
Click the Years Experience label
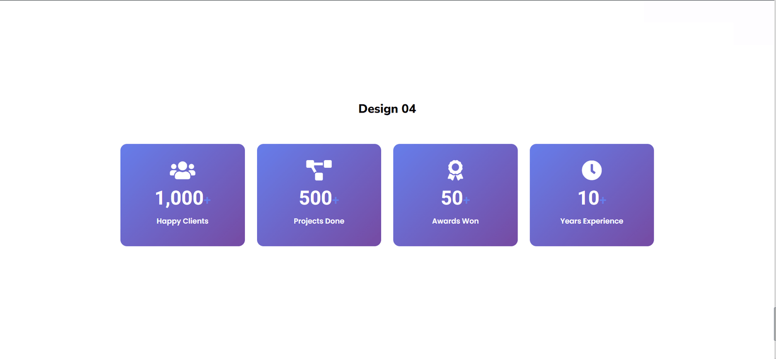click(591, 221)
